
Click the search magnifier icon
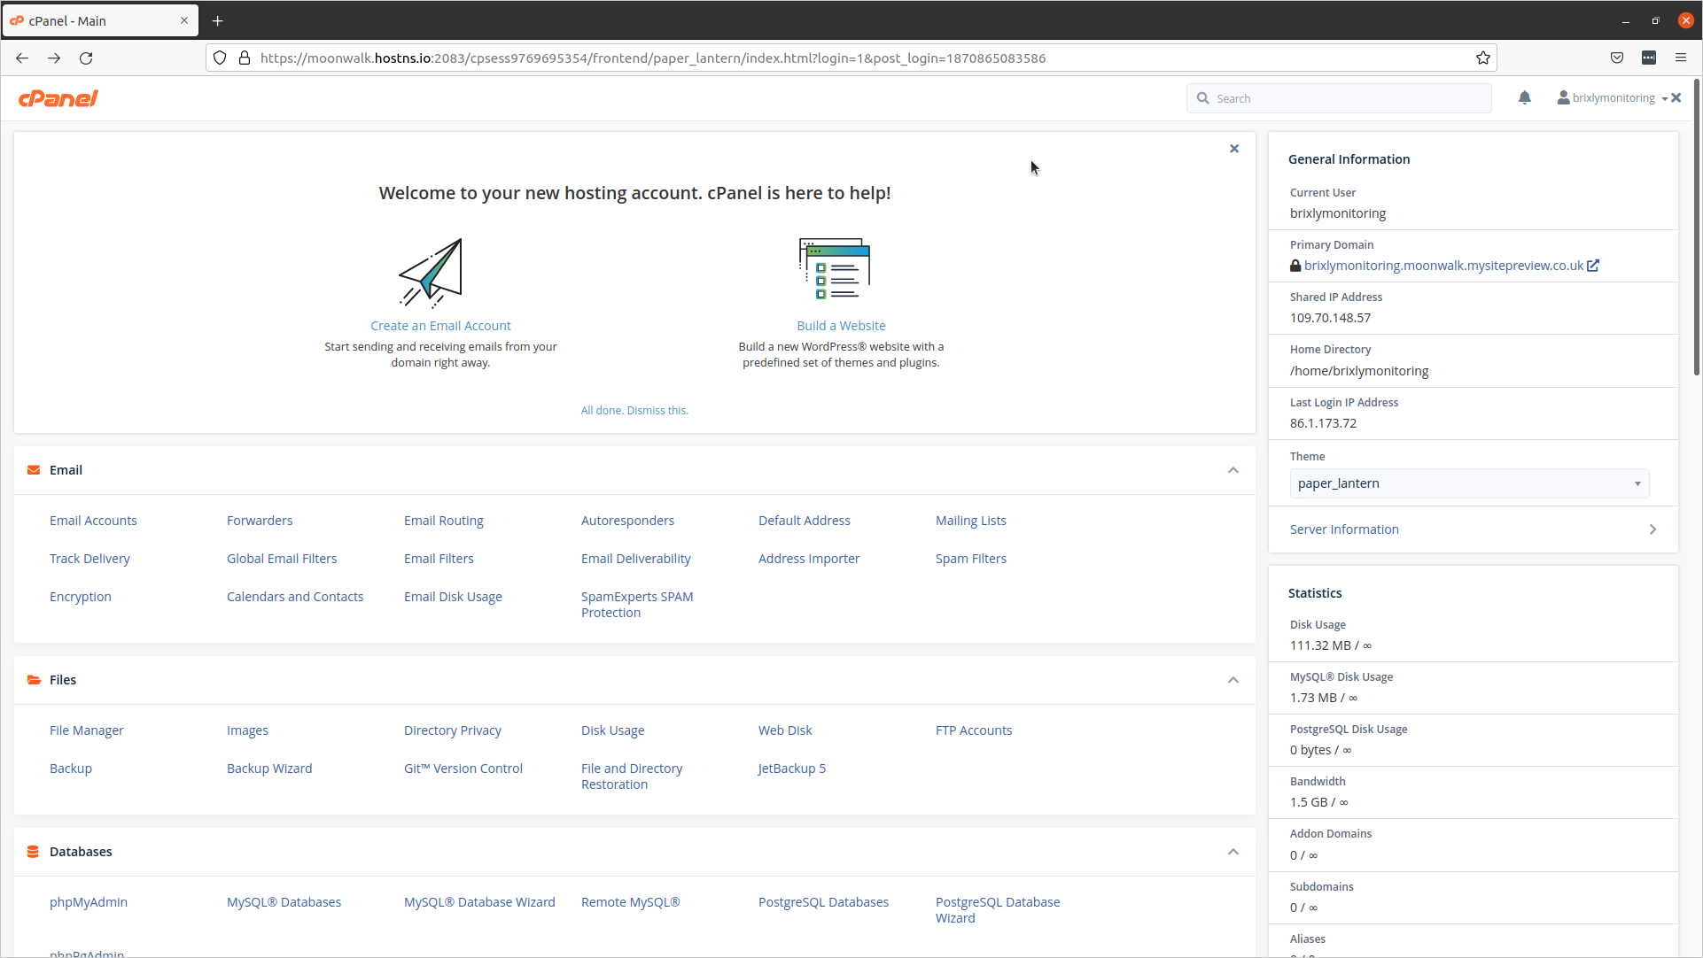pyautogui.click(x=1203, y=98)
